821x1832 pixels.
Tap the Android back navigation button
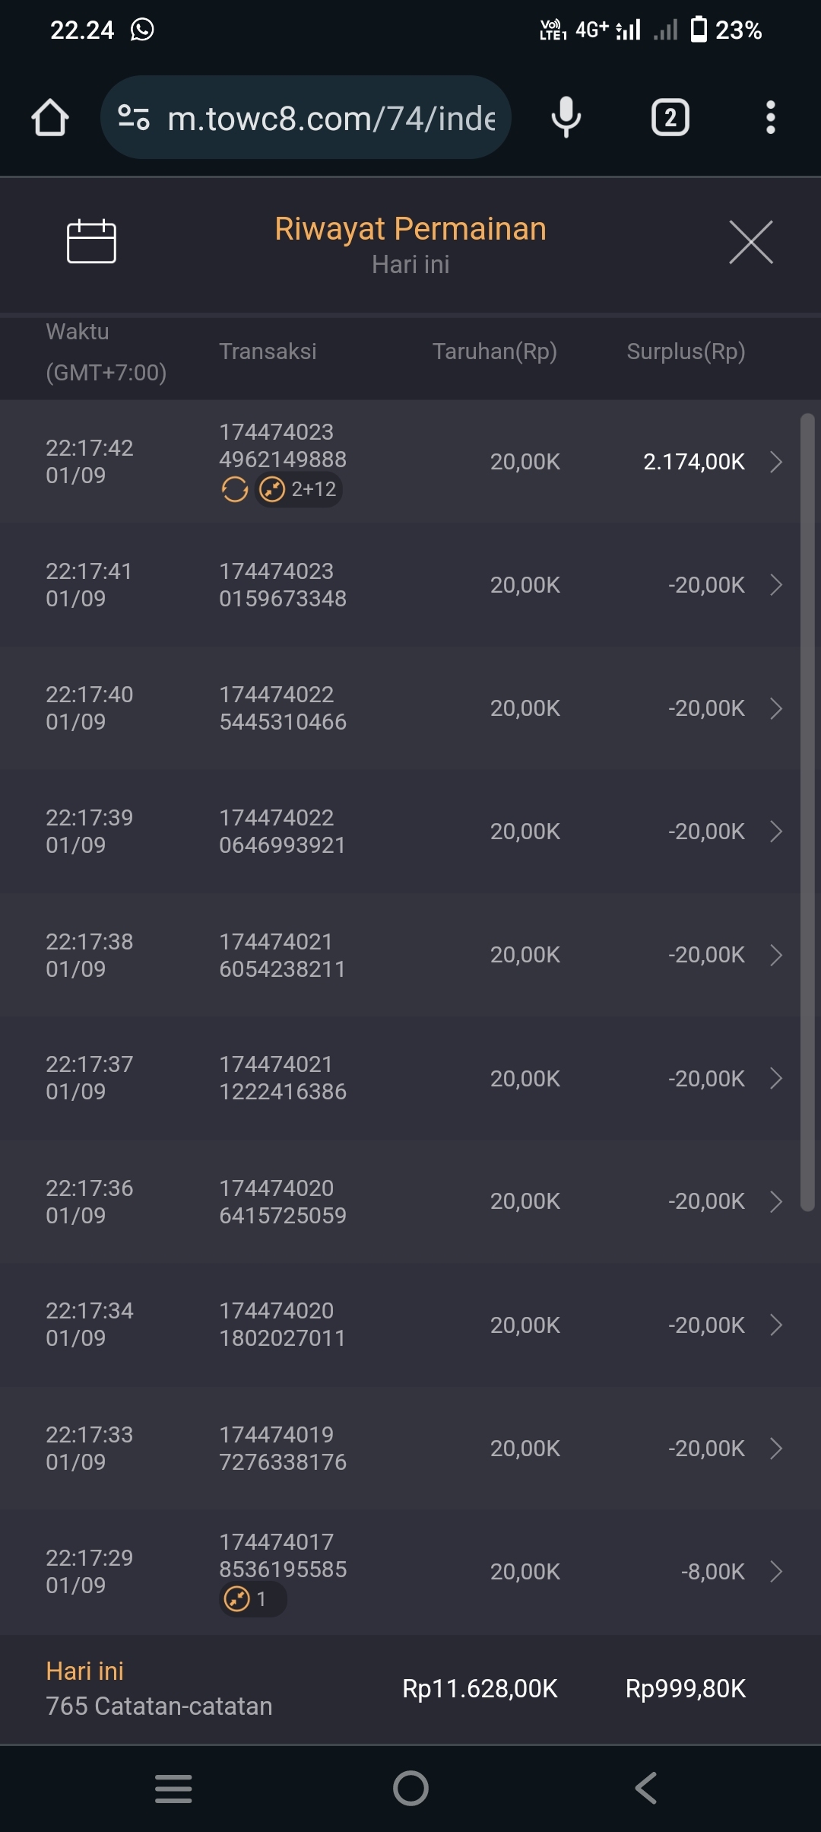(x=646, y=1788)
